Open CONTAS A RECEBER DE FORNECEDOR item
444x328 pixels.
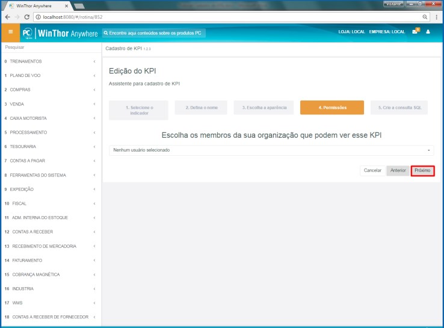point(51,317)
